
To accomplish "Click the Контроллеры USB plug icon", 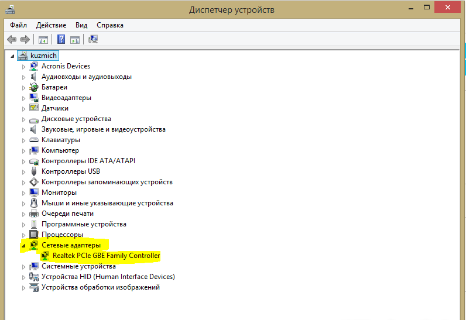I will [34, 171].
